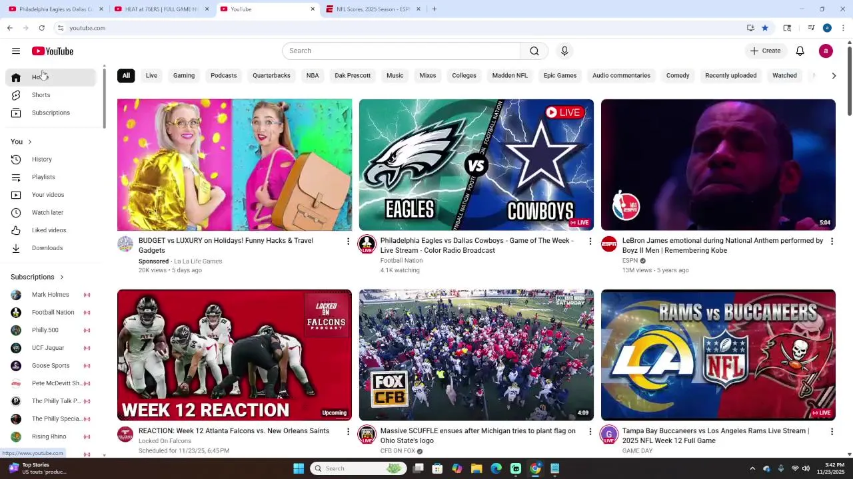Open the Windows Start menu
The image size is (853, 479).
pos(299,468)
